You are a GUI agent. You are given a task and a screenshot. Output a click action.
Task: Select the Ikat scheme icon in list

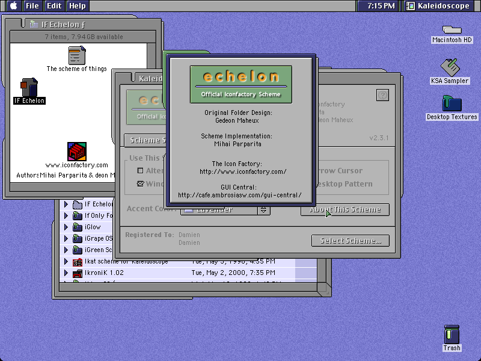coord(78,262)
